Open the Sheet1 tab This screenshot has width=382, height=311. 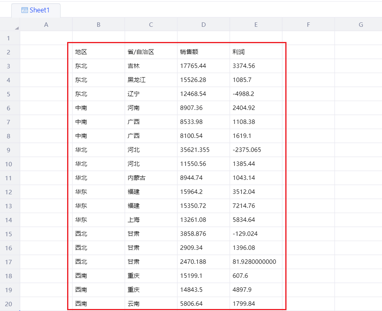click(x=39, y=10)
